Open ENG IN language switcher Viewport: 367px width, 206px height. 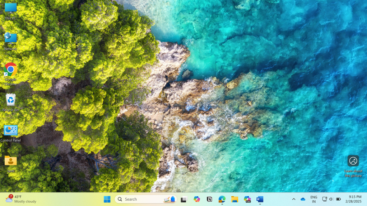coord(313,199)
